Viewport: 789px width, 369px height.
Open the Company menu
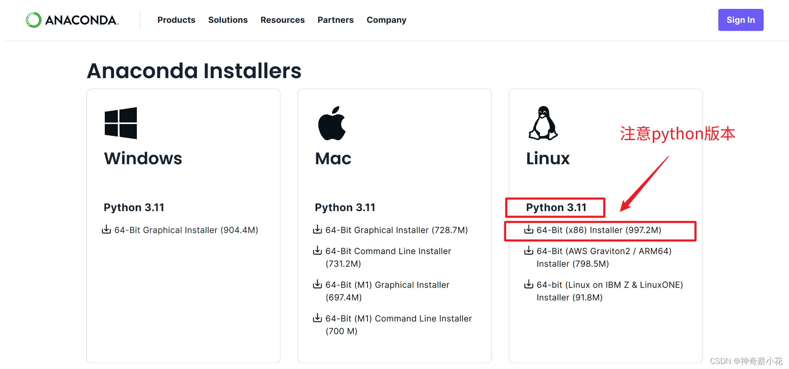[x=386, y=20]
